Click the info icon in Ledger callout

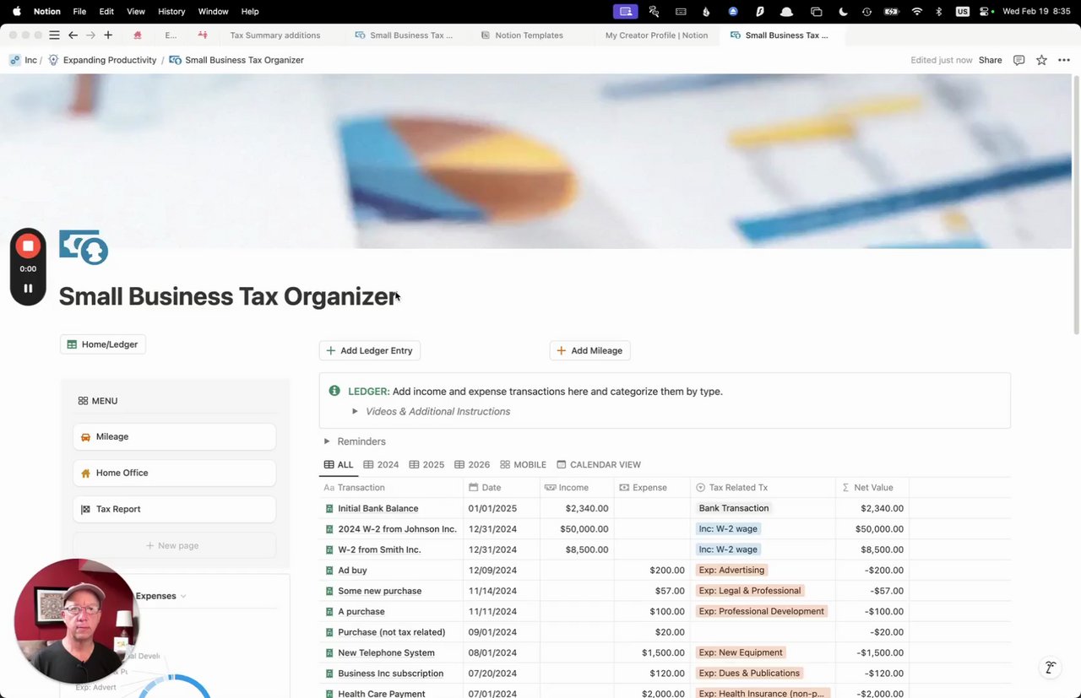coord(334,392)
